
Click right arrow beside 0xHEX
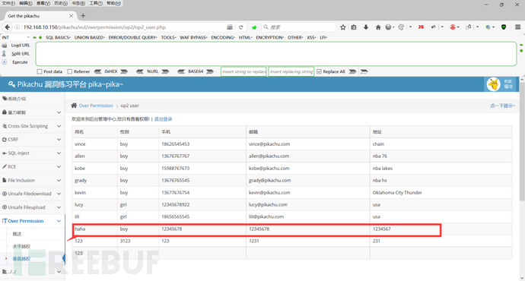(124, 71)
